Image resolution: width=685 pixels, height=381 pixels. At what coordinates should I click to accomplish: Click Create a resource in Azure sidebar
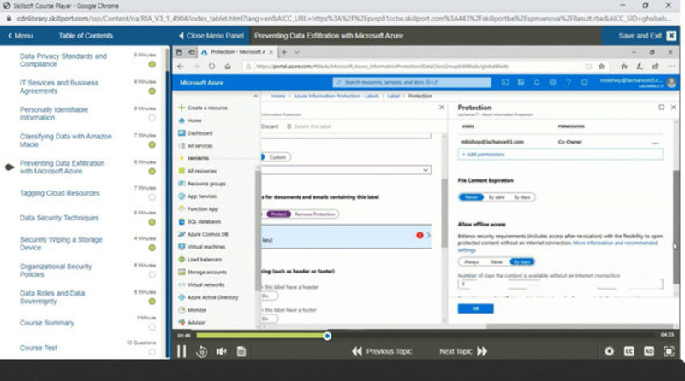(203, 108)
